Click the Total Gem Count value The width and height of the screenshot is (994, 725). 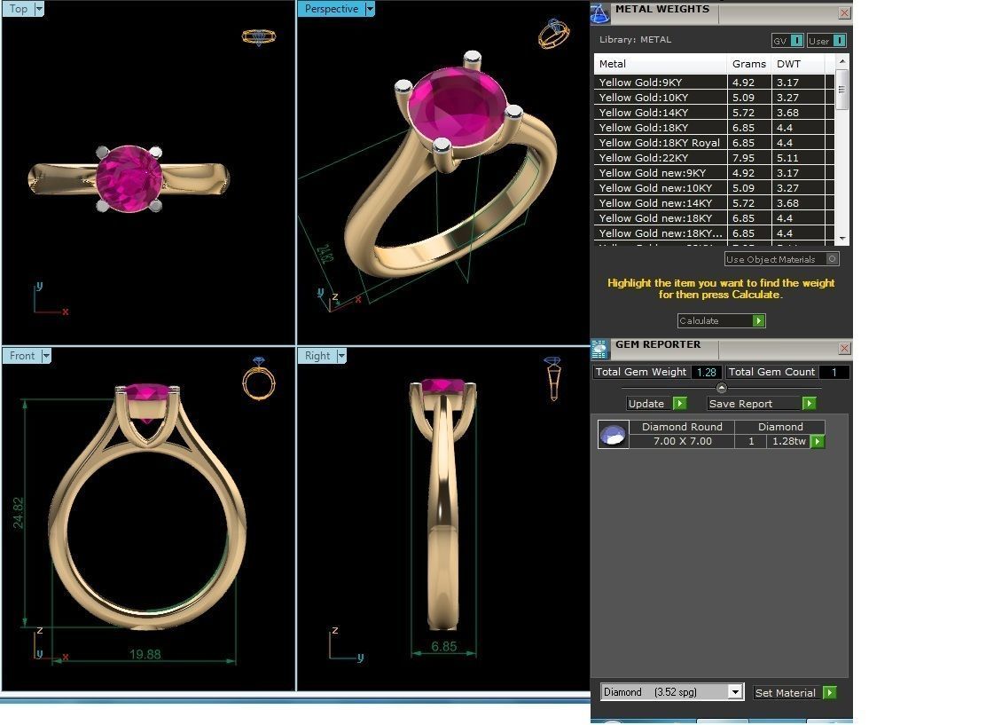(834, 373)
